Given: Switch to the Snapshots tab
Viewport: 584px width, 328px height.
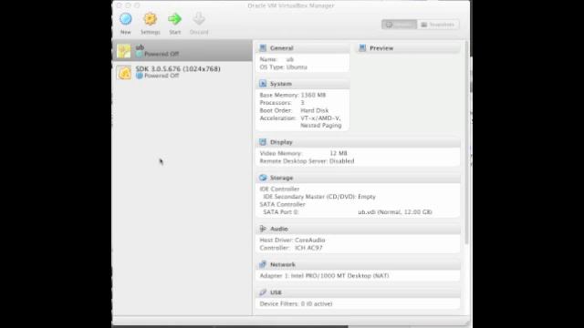Looking at the screenshot, I should click(x=438, y=25).
